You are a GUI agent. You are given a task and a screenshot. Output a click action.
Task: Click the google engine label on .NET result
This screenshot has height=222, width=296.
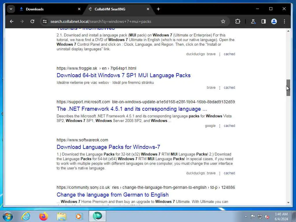[x=210, y=126]
